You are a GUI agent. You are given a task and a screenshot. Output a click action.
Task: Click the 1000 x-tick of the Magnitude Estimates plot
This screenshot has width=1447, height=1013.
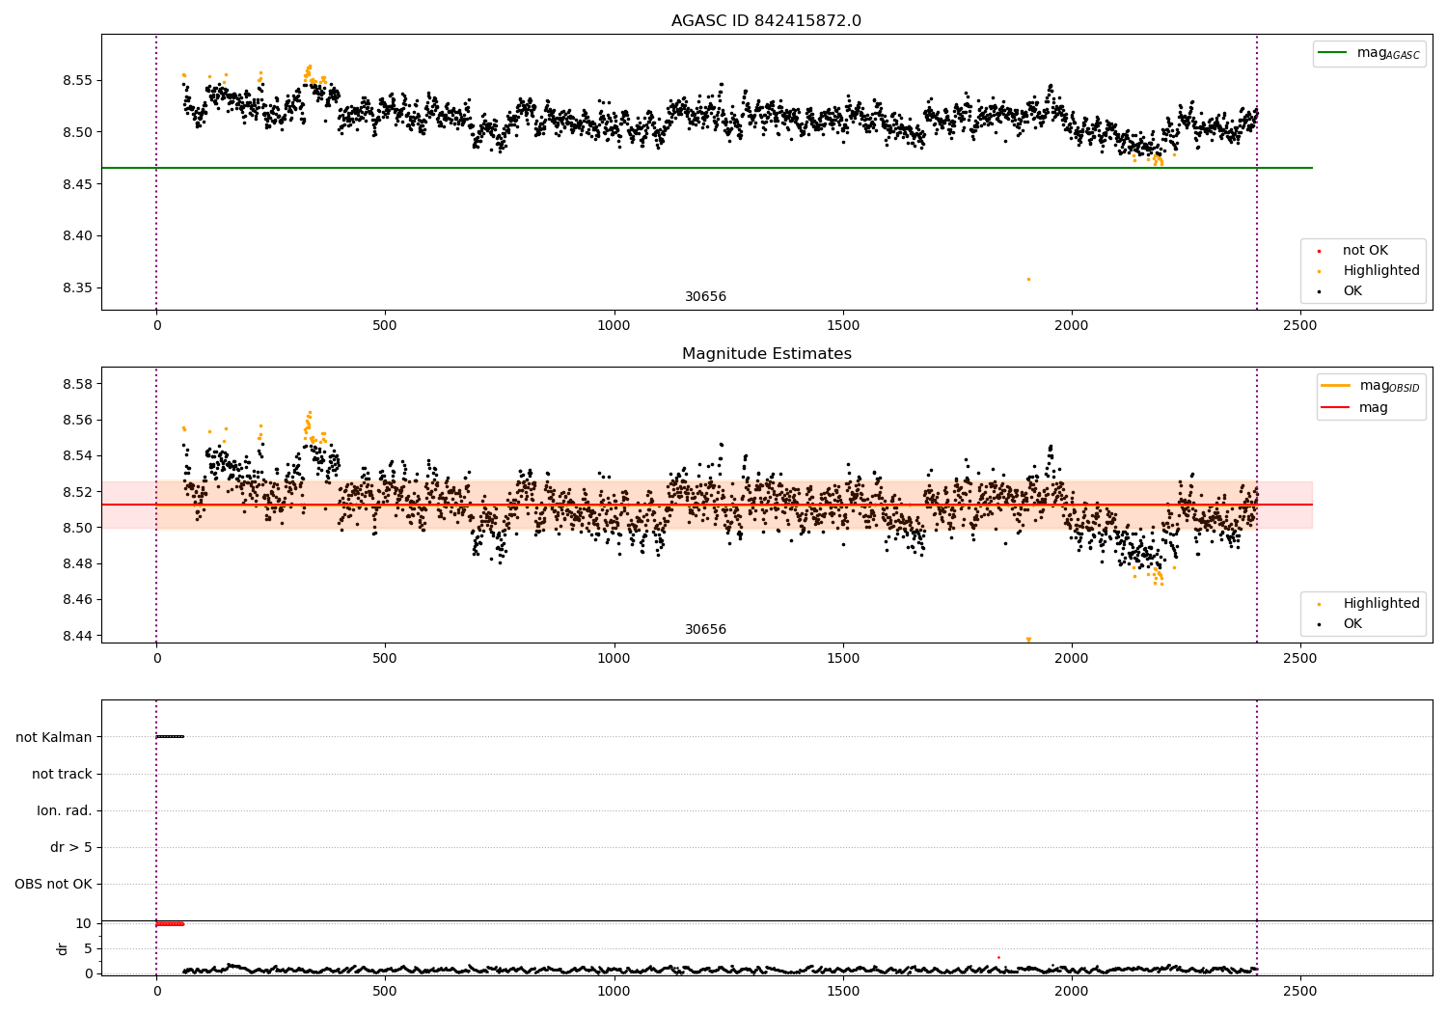point(614,658)
